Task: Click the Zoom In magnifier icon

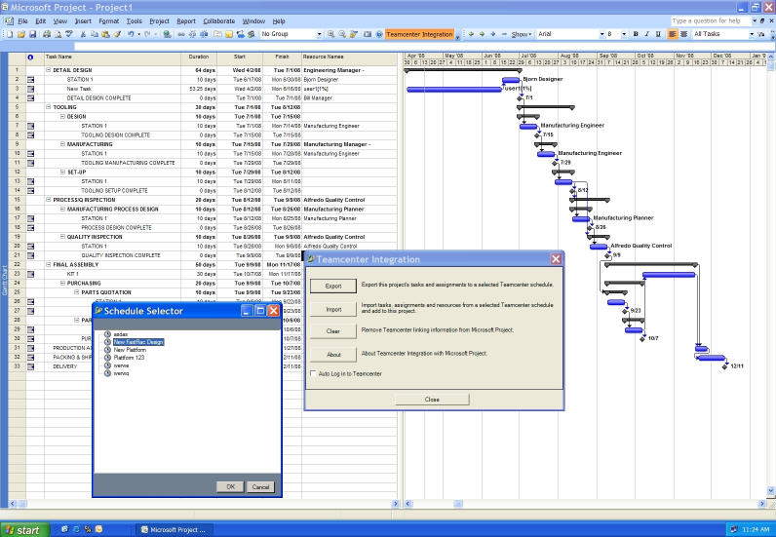Action: click(331, 34)
